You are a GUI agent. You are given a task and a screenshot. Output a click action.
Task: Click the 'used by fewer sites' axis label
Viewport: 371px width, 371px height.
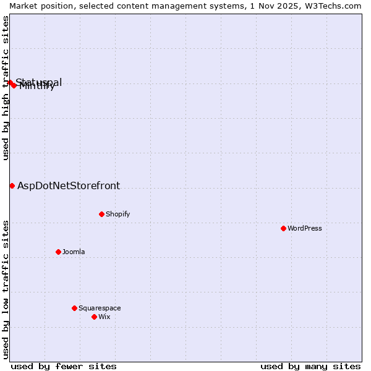tap(64, 366)
